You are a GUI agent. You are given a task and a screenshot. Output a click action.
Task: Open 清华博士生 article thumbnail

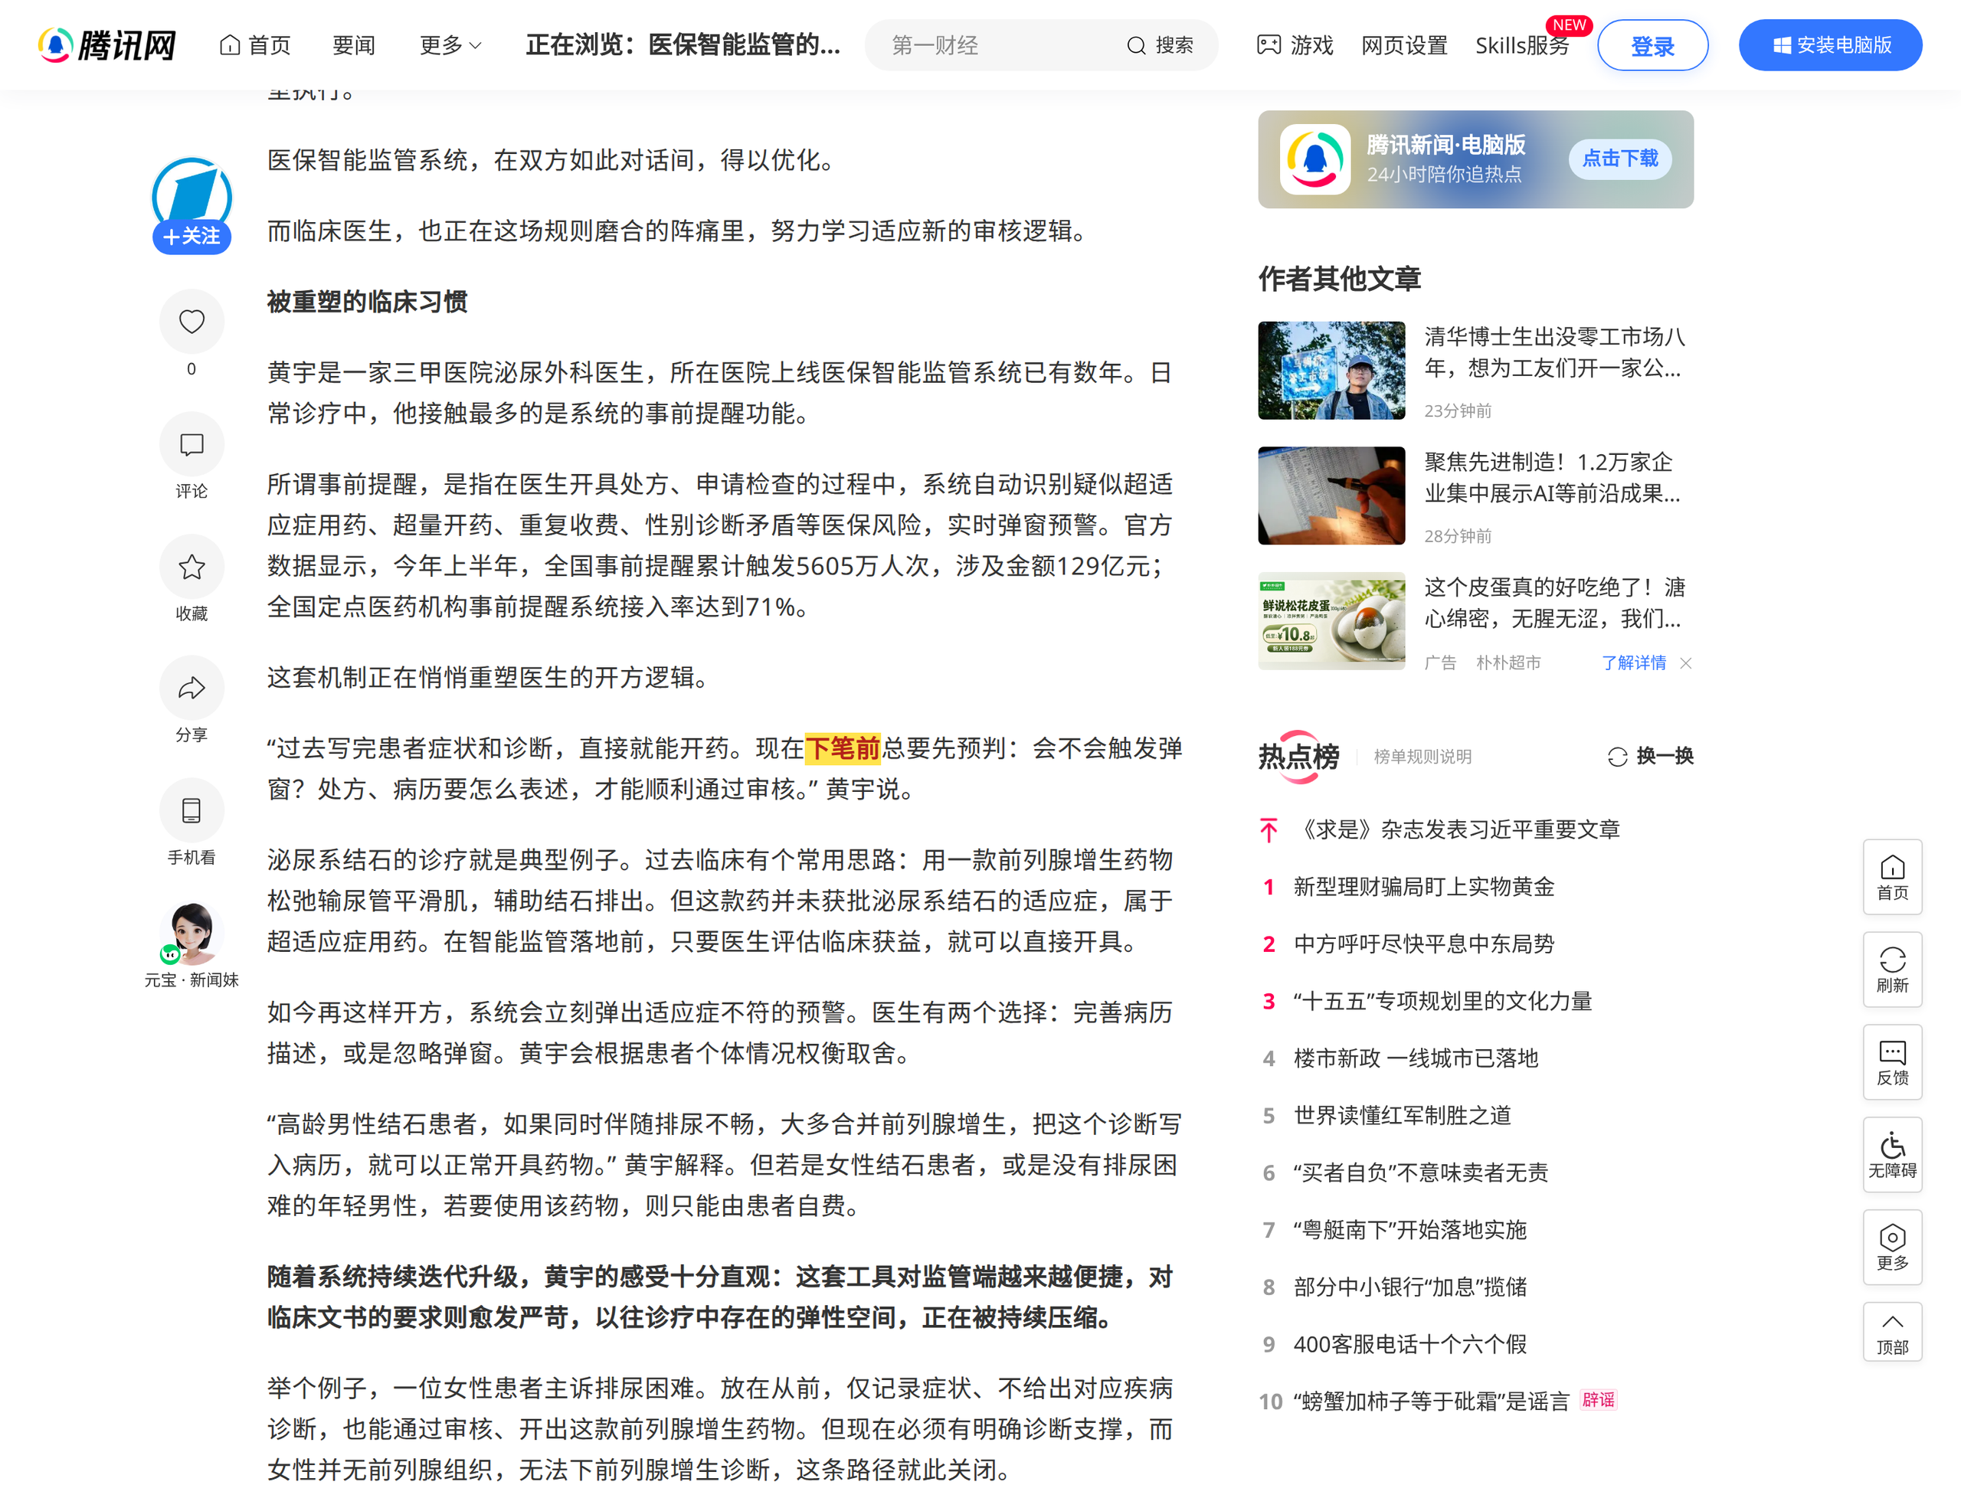tap(1331, 370)
